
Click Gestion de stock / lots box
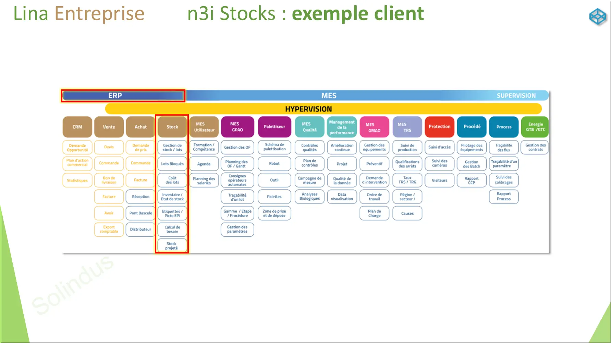point(172,147)
